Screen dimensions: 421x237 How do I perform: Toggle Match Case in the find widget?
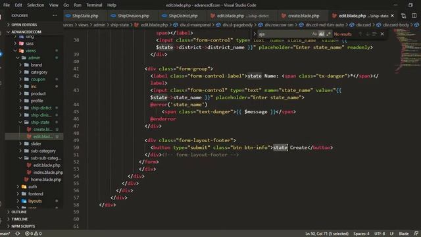[x=314, y=34]
